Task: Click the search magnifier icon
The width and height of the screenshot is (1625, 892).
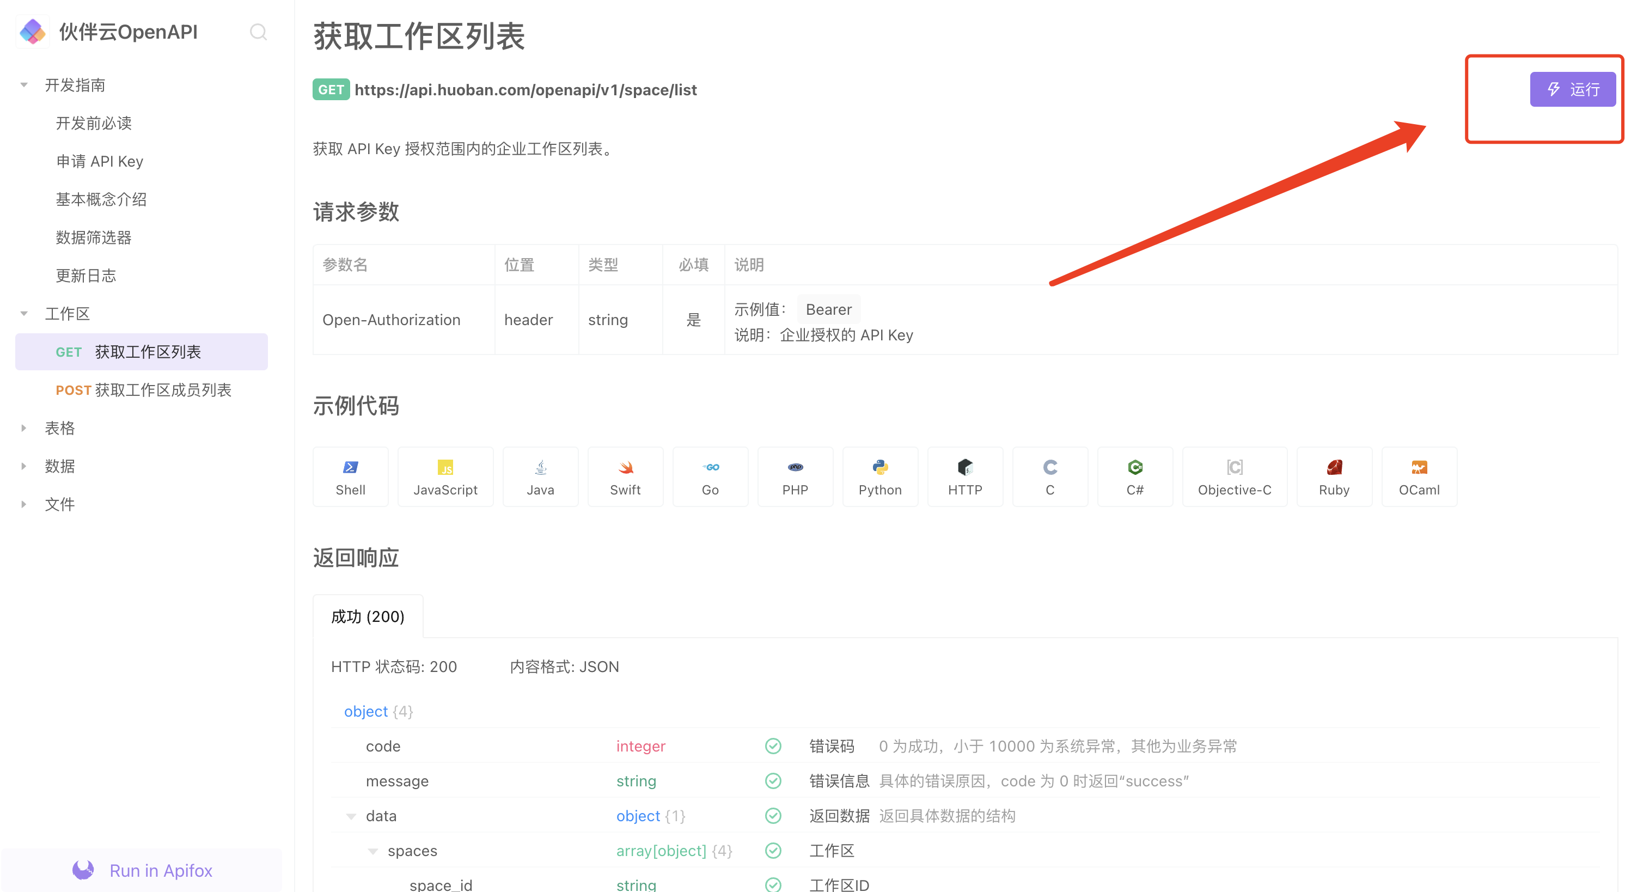Action: coord(258,32)
